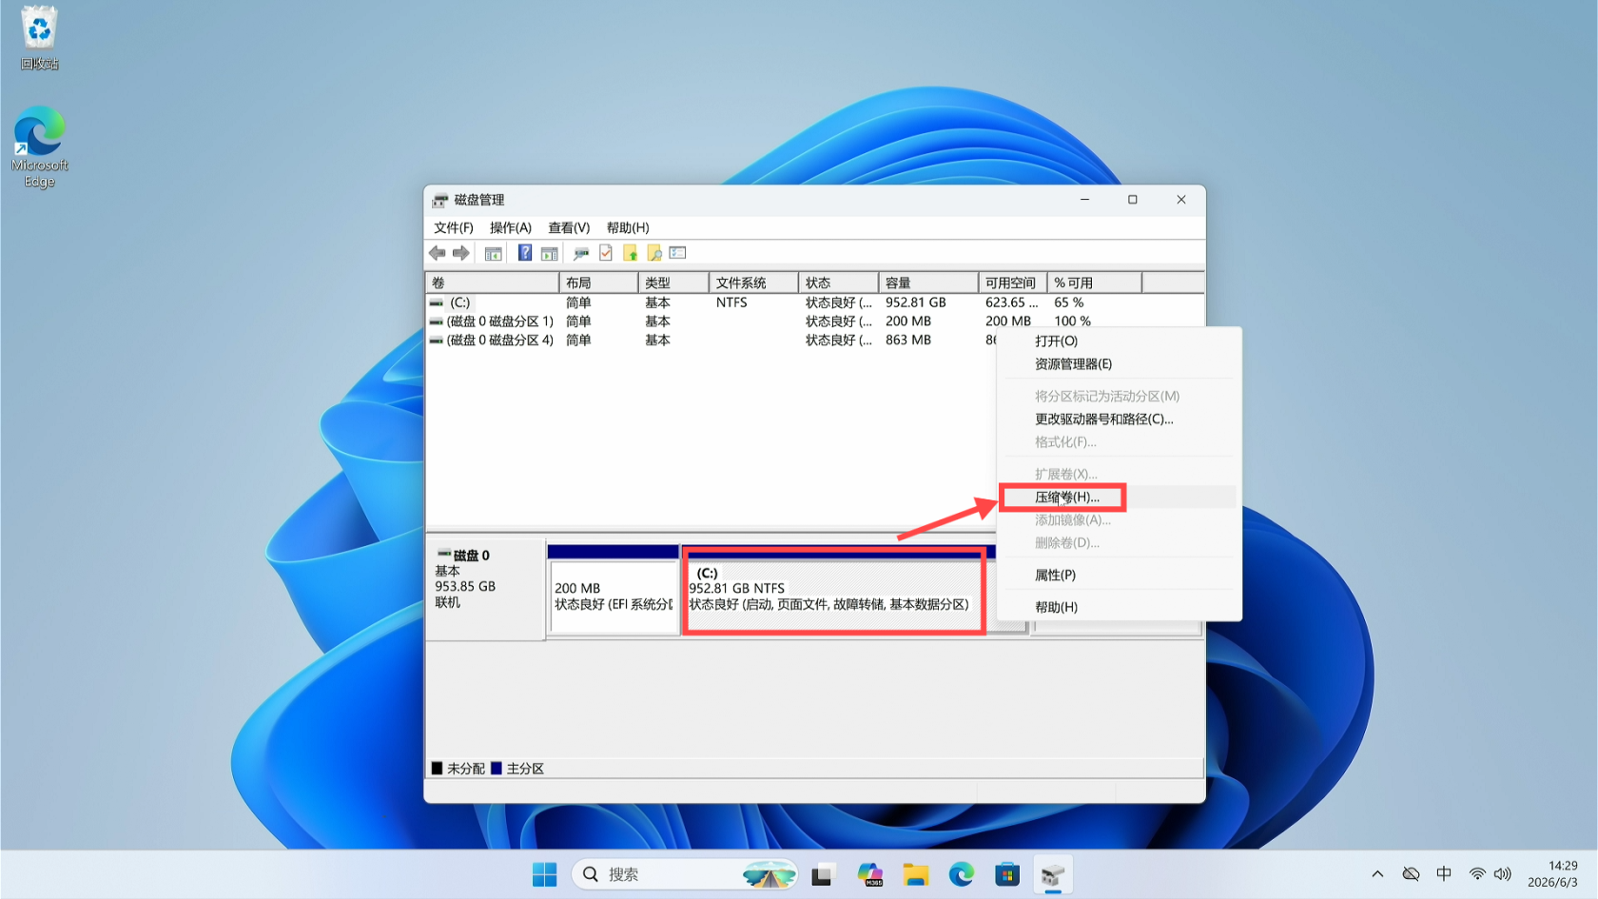The width and height of the screenshot is (1598, 899).
Task: Choose 属性(P) in the context menu
Action: [x=1119, y=576]
